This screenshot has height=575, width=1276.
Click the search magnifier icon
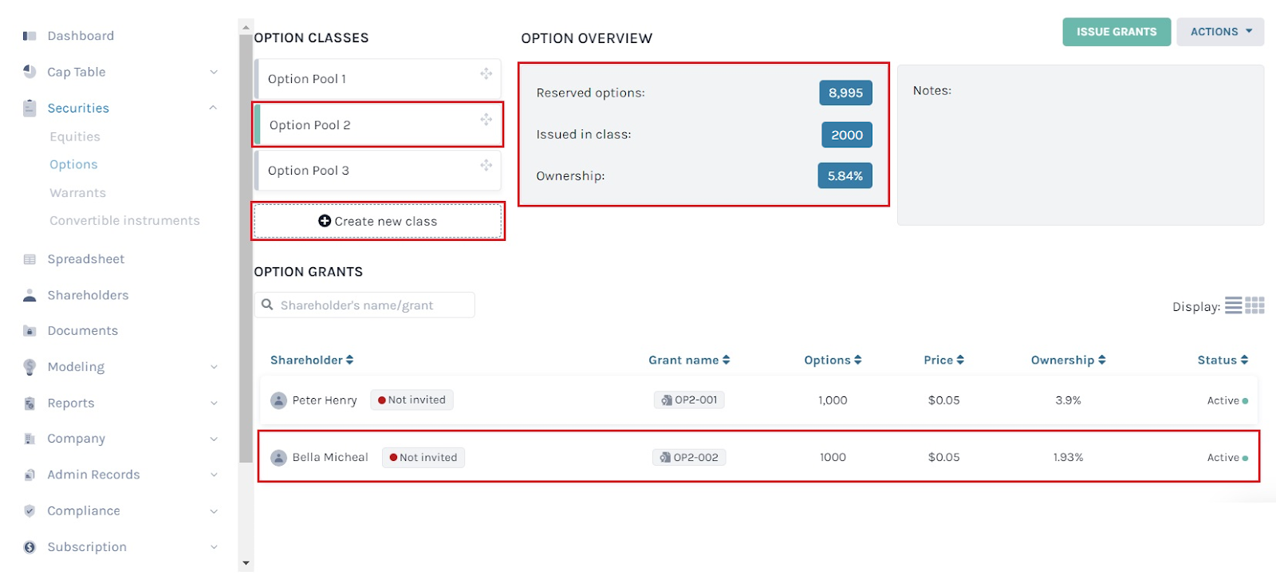(x=267, y=305)
